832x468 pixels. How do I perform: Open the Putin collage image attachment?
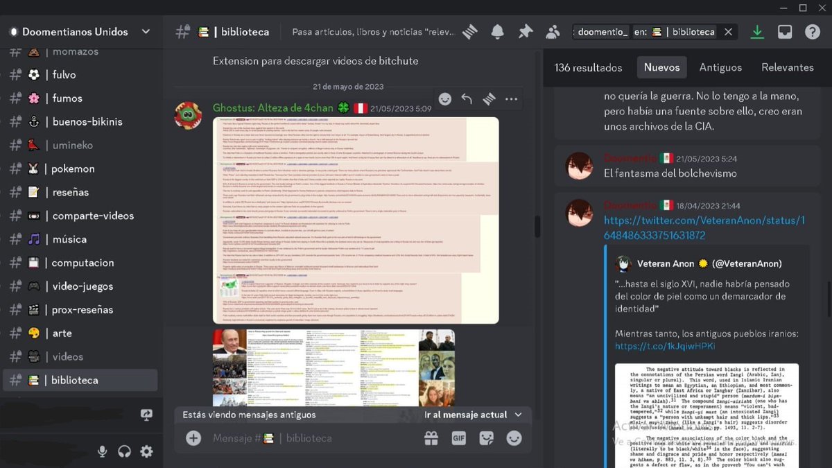coord(333,367)
